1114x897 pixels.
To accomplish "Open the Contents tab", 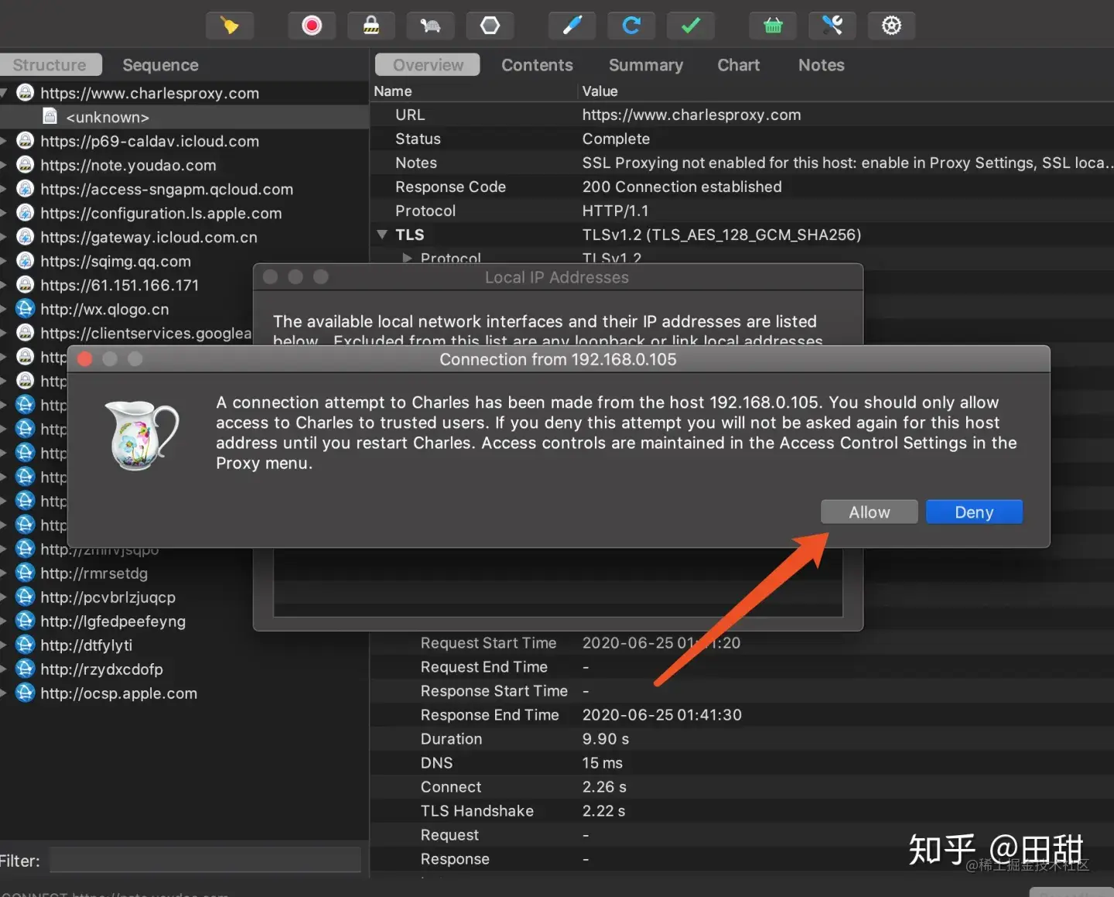I will click(537, 65).
